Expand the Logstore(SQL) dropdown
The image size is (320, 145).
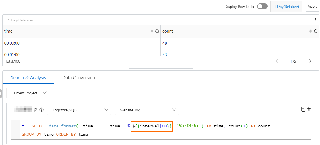[x=79, y=110]
